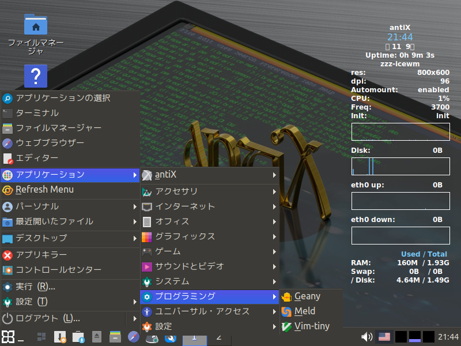
Task: Click the US flag keyboard layout indicator
Action: pos(384,337)
